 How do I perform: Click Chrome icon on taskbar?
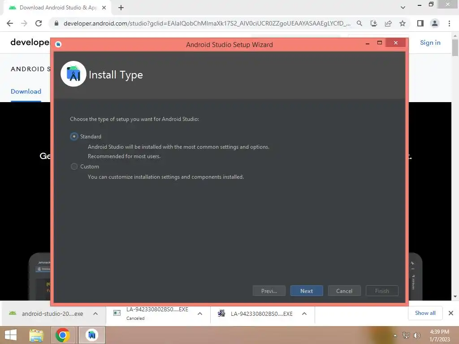point(62,335)
